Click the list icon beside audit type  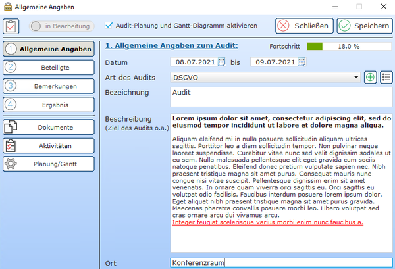pos(386,77)
